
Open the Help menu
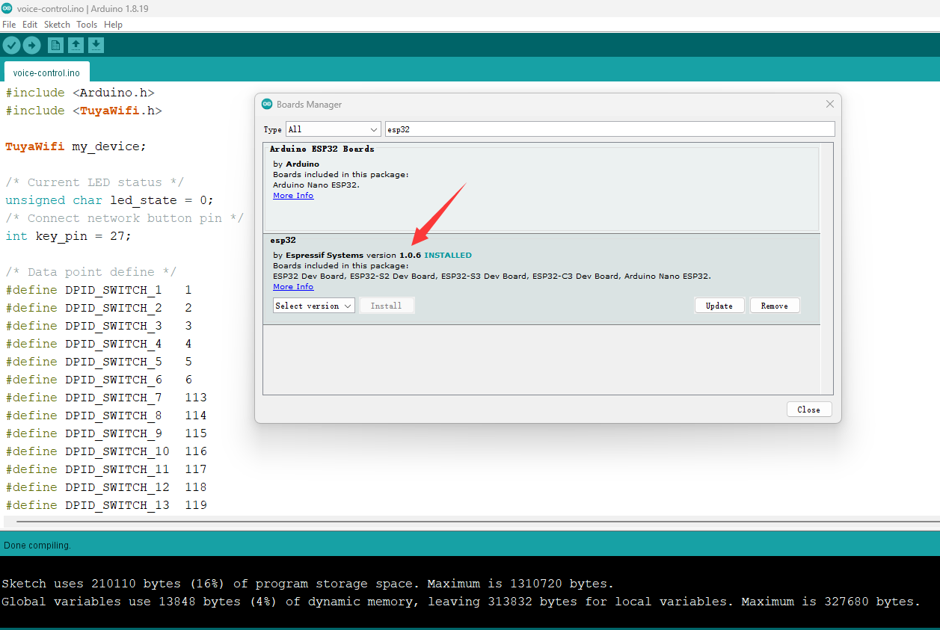click(x=113, y=25)
